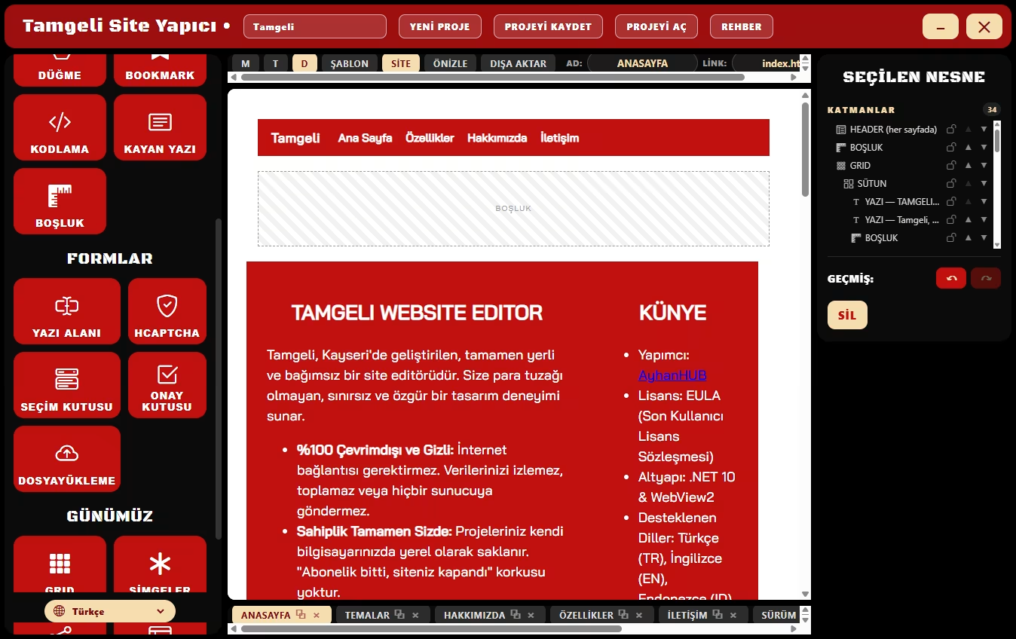The height and width of the screenshot is (639, 1016).
Task: Click the Yeni Proje button
Action: pos(439,26)
